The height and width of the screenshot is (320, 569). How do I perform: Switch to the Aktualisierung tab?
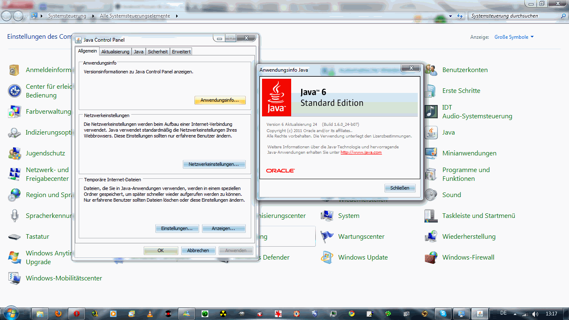[x=115, y=52]
